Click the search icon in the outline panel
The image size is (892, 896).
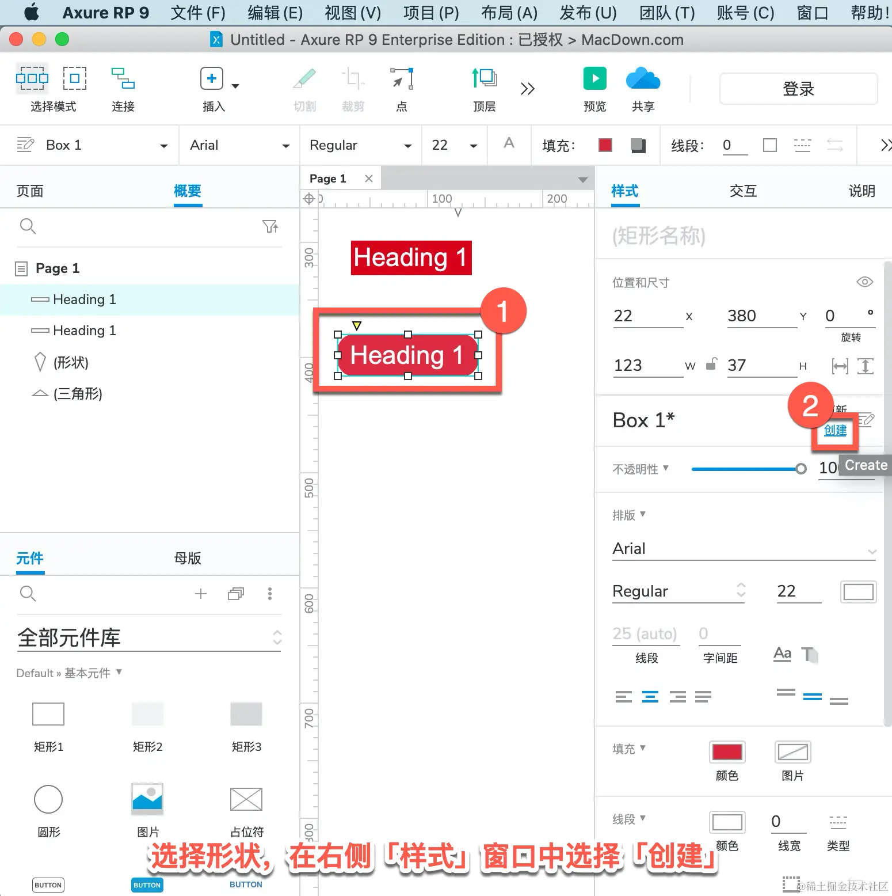pos(28,226)
